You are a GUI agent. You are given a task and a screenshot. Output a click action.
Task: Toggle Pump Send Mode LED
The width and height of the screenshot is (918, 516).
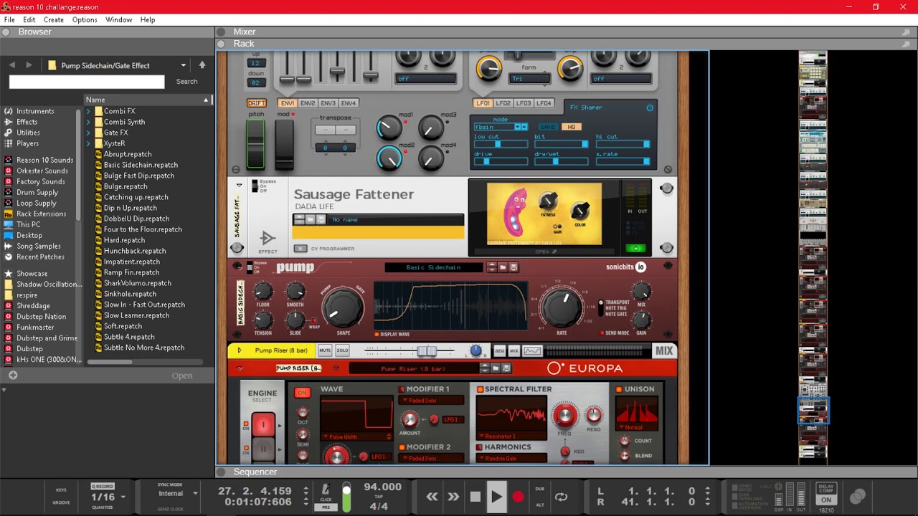[602, 333]
